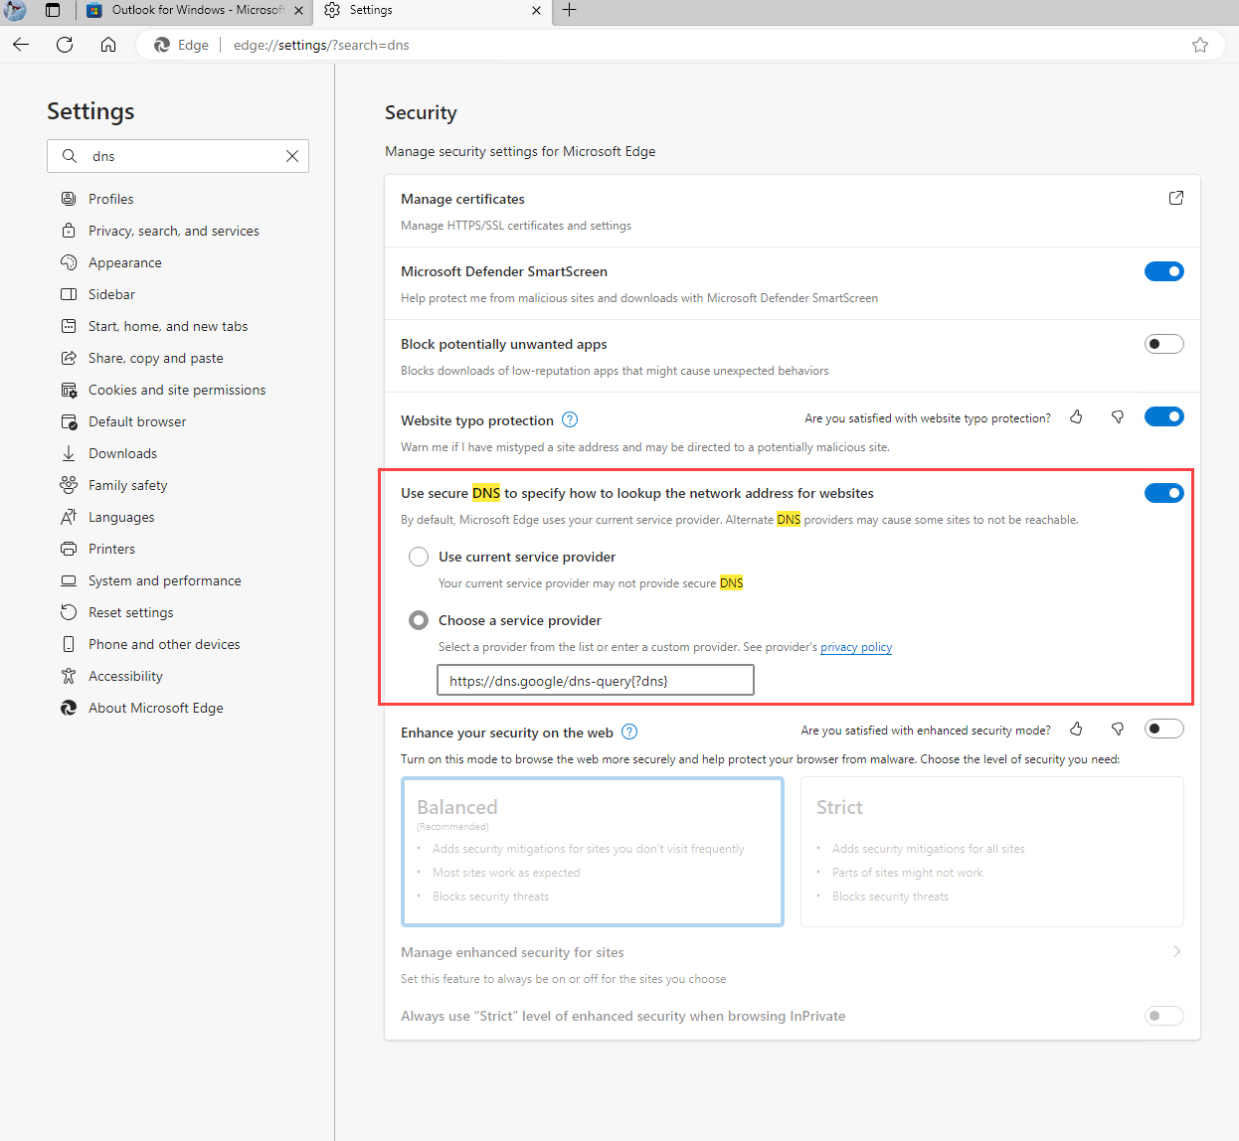Choose the Balanced security level card
The height and width of the screenshot is (1141, 1239).
pyautogui.click(x=593, y=852)
